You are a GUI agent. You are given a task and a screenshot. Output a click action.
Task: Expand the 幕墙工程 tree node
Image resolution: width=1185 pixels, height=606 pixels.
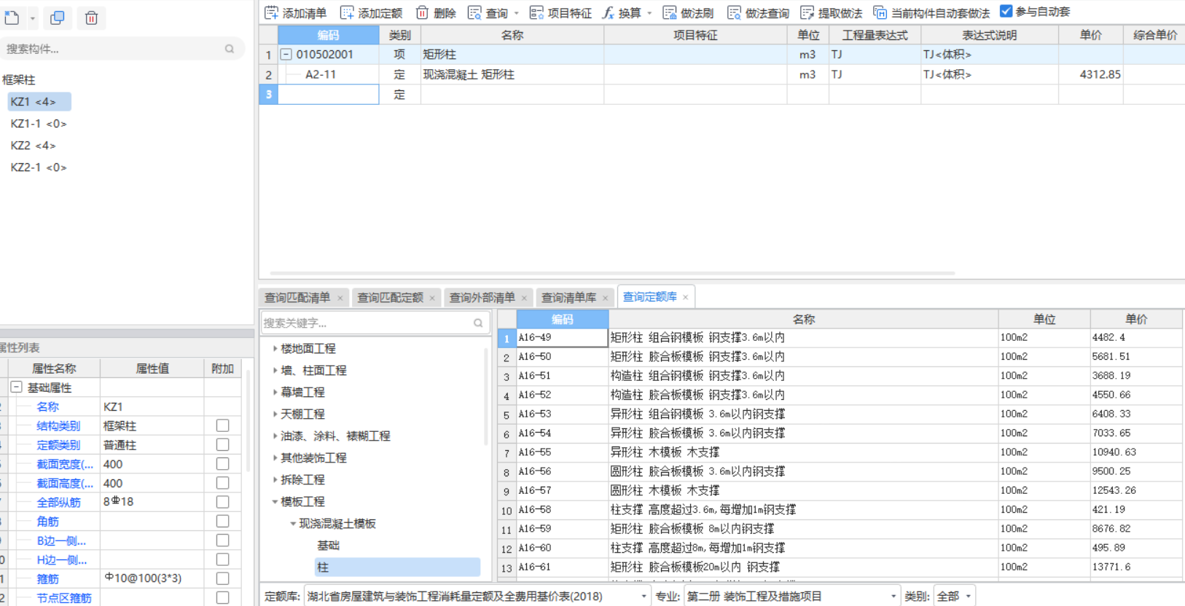[x=275, y=392]
